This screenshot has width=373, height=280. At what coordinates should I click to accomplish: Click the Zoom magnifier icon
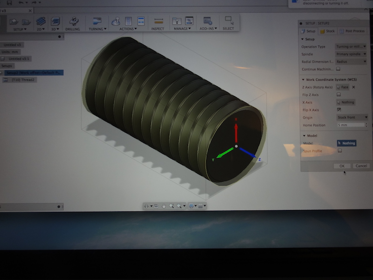pos(171,206)
